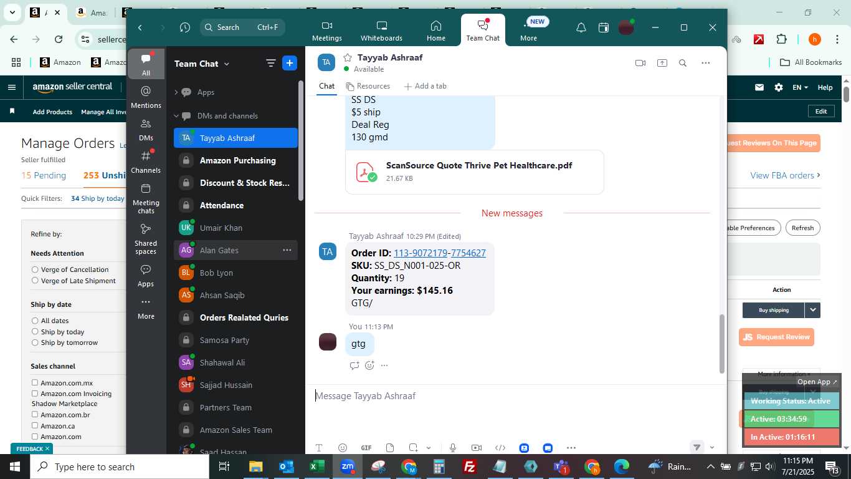This screenshot has height=479, width=851.
Task: Expand Team Chat header dropdown
Action: (x=227, y=64)
